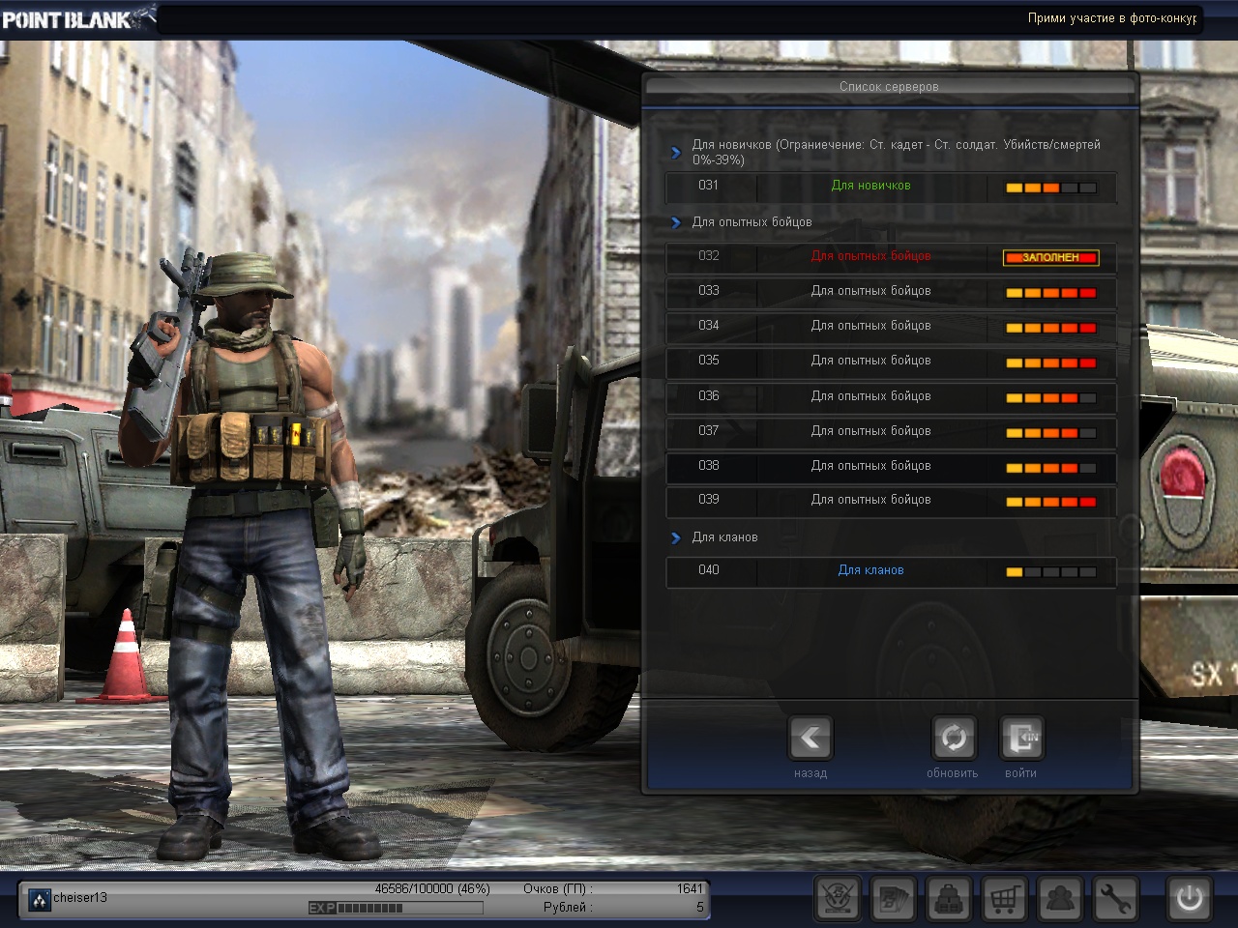Open the PB cards icon
The height and width of the screenshot is (928, 1238).
click(x=893, y=900)
